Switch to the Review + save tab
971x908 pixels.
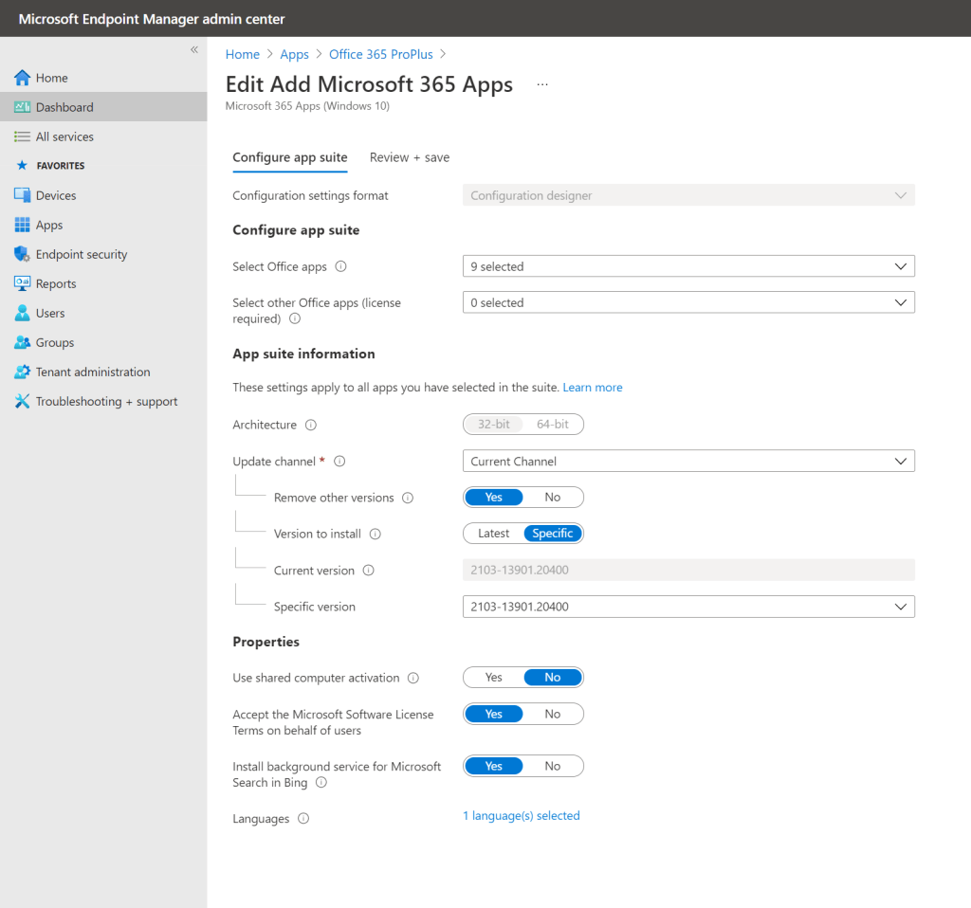410,157
